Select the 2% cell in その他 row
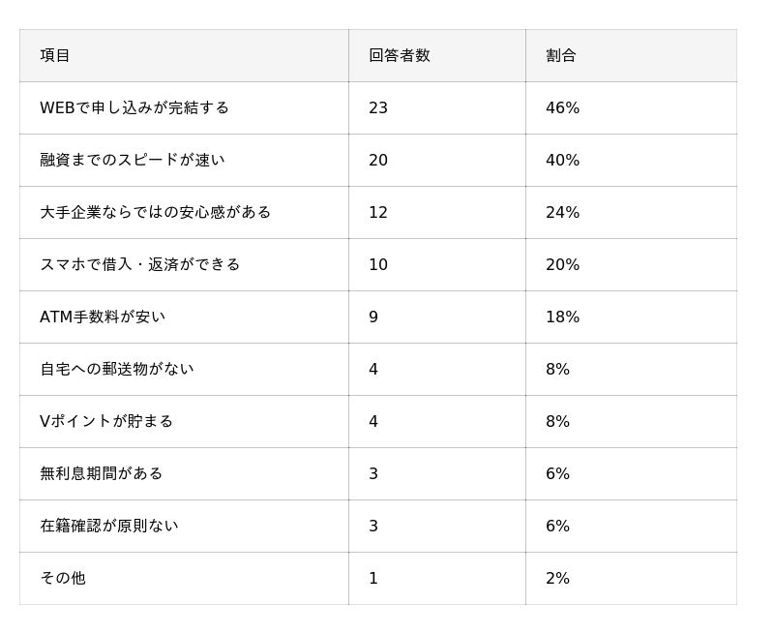Viewport: 774px width, 634px height. [557, 578]
